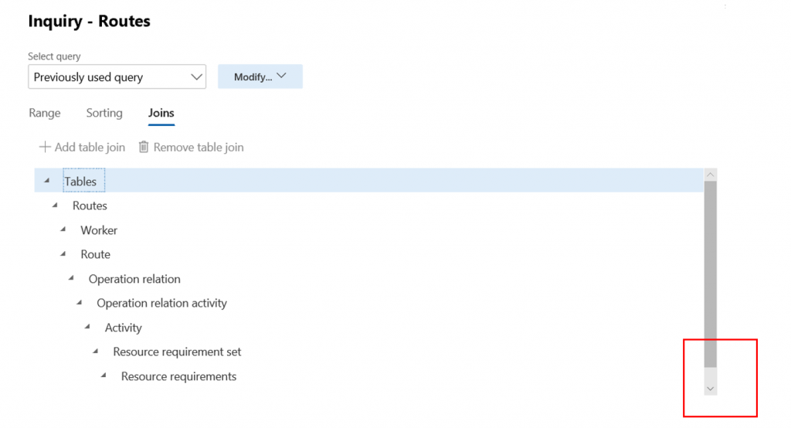Viewport: 791px width, 428px height.
Task: Click the plus icon for Add table join
Action: pyautogui.click(x=45, y=147)
